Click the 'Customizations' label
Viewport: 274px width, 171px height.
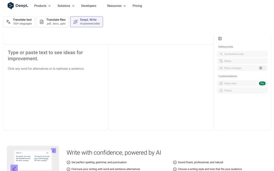coord(227,76)
